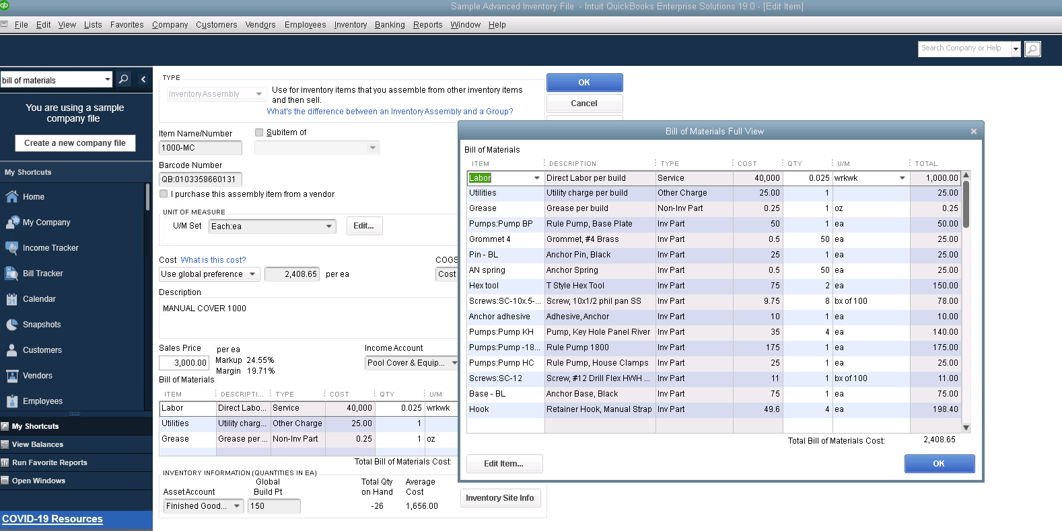Image resolution: width=1062 pixels, height=531 pixels.
Task: Click the Sales Price input field
Action: tap(184, 363)
